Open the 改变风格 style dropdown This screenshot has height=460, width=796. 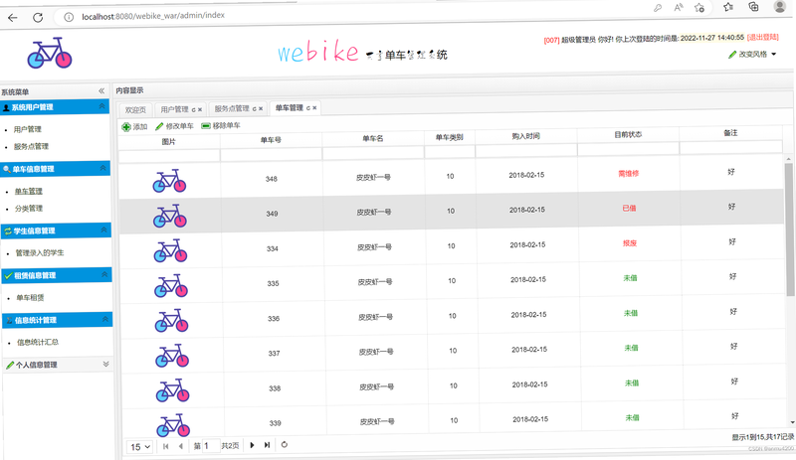753,55
